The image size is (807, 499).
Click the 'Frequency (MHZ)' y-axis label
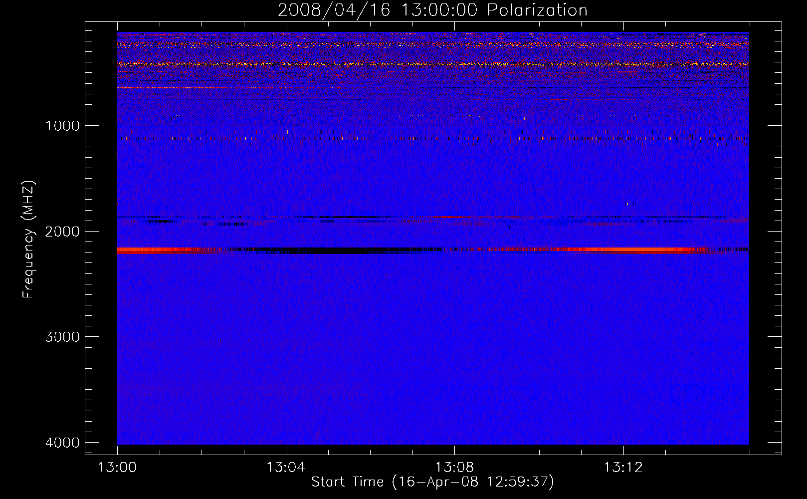[x=28, y=240]
